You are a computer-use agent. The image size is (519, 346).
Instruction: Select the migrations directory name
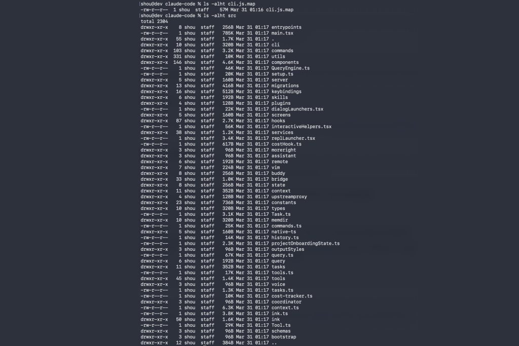pyautogui.click(x=285, y=86)
